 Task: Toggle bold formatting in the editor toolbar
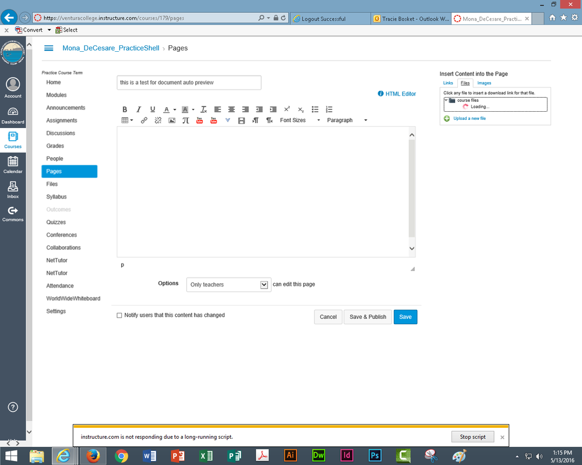125,109
